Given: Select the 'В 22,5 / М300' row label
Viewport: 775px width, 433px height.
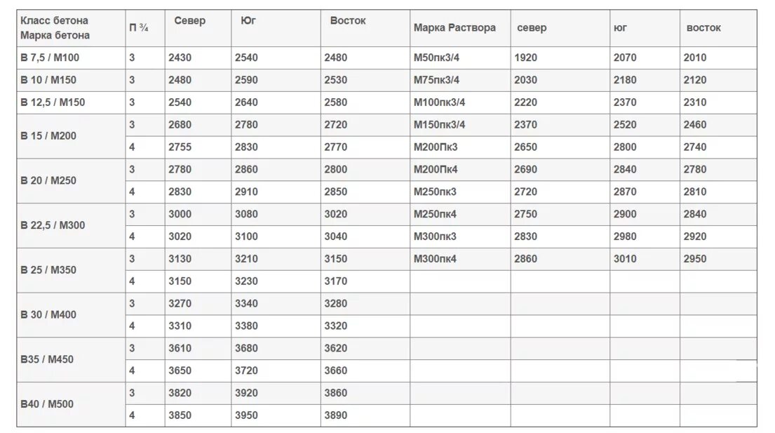Looking at the screenshot, I should [x=71, y=225].
